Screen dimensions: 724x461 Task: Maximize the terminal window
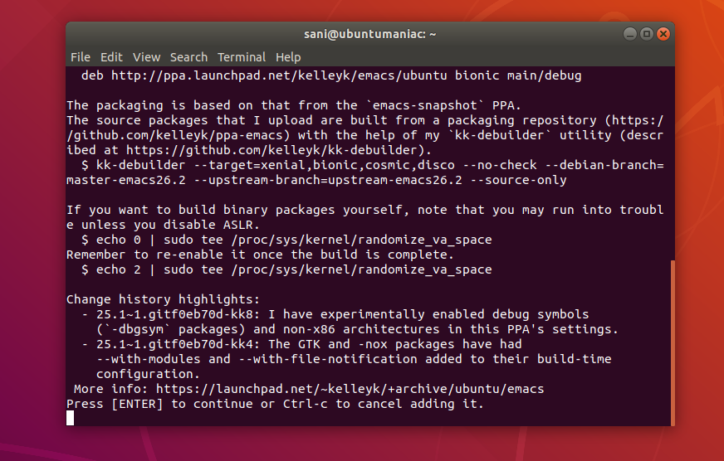coord(647,34)
